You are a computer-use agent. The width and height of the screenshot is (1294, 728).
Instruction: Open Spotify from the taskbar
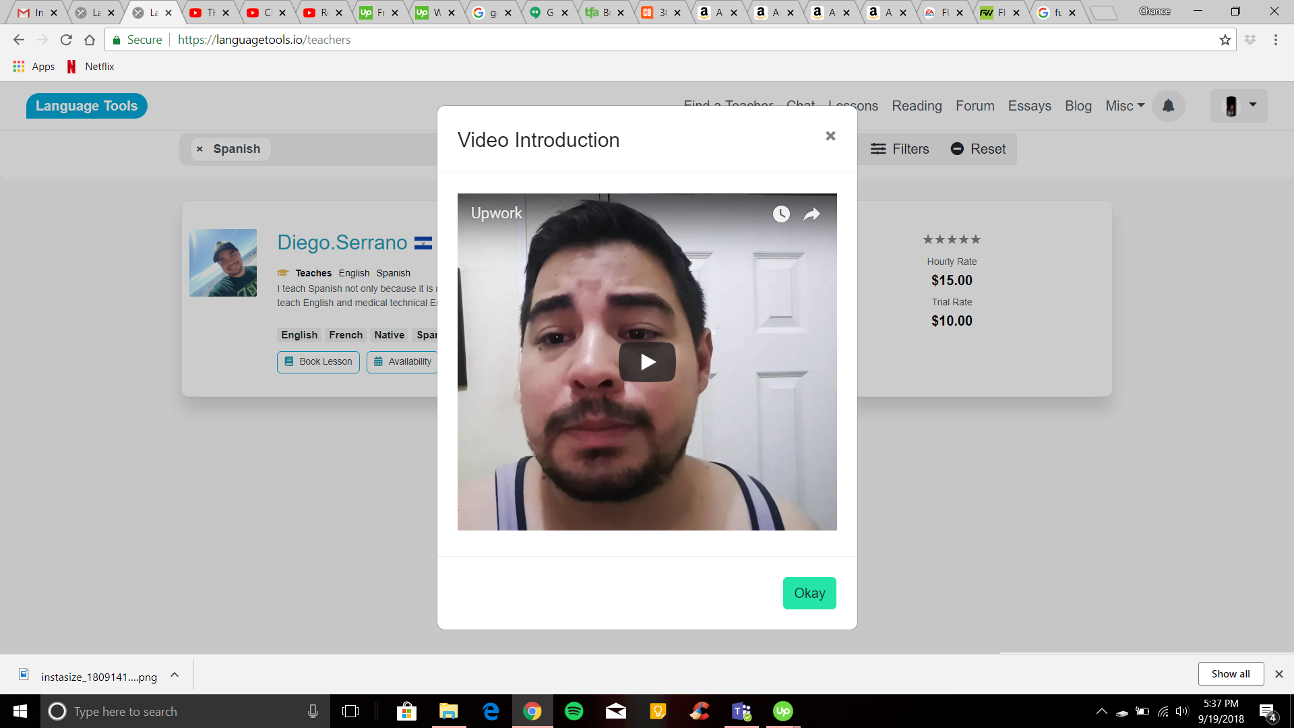[574, 711]
